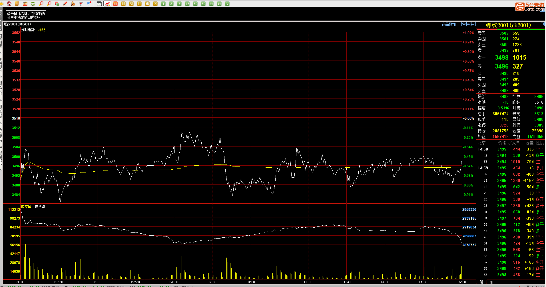The image size is (546, 287).
Task: Select the 60-minute chart period
Action: click(x=203, y=4)
